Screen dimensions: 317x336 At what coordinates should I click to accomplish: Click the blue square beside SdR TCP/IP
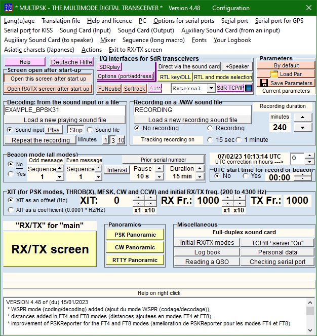(249, 88)
